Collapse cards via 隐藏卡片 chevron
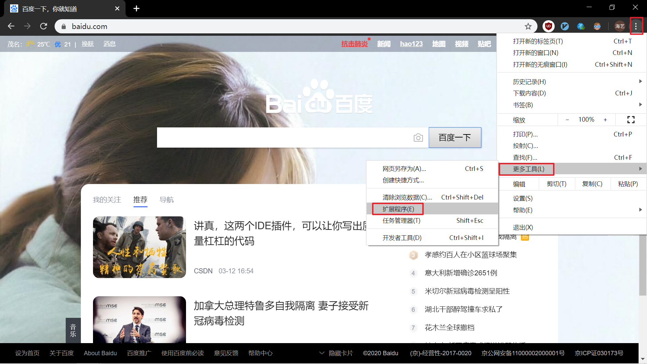 [322, 353]
